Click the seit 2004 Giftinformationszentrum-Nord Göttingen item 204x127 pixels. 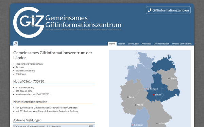[47, 108]
